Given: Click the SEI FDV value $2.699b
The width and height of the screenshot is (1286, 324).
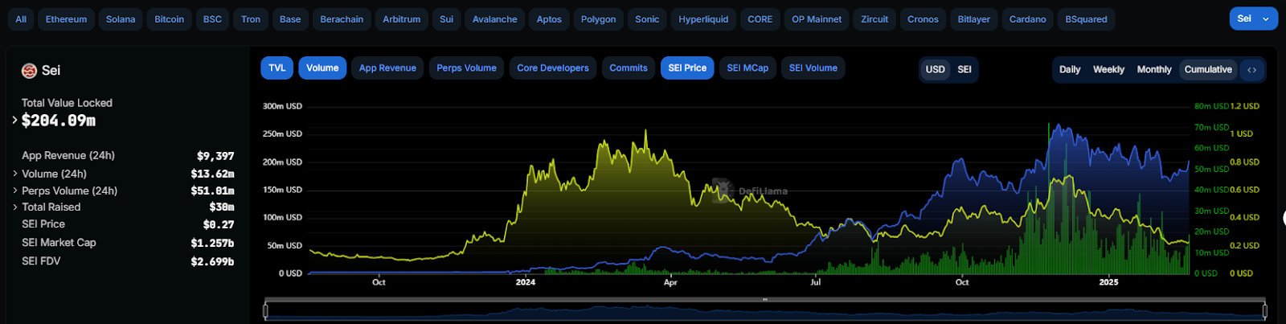Looking at the screenshot, I should [212, 261].
